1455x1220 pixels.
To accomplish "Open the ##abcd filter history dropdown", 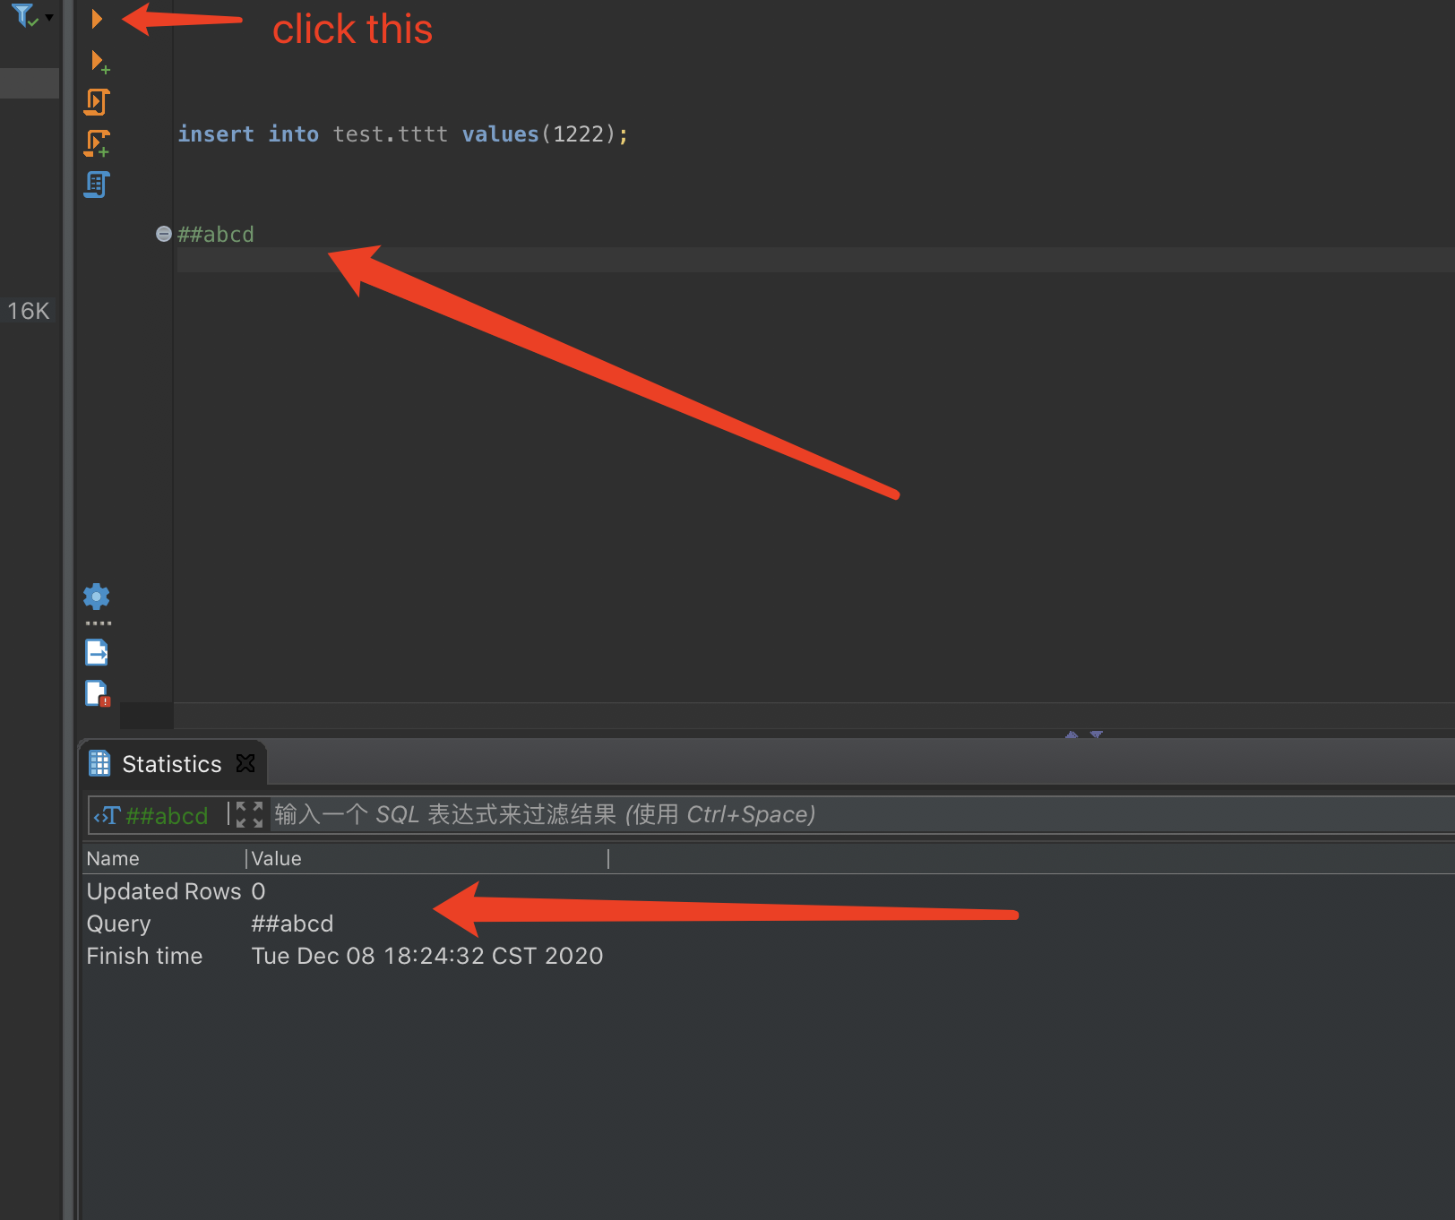I will [x=108, y=814].
